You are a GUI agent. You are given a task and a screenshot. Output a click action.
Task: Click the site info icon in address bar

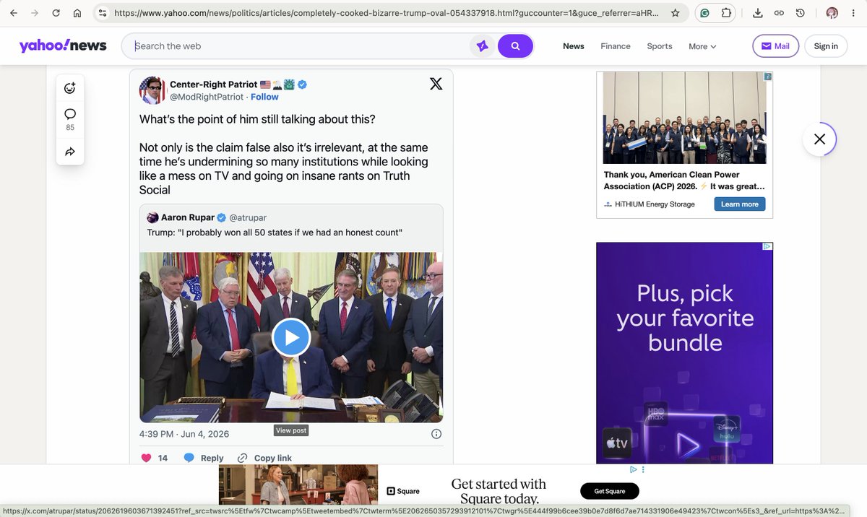point(103,13)
